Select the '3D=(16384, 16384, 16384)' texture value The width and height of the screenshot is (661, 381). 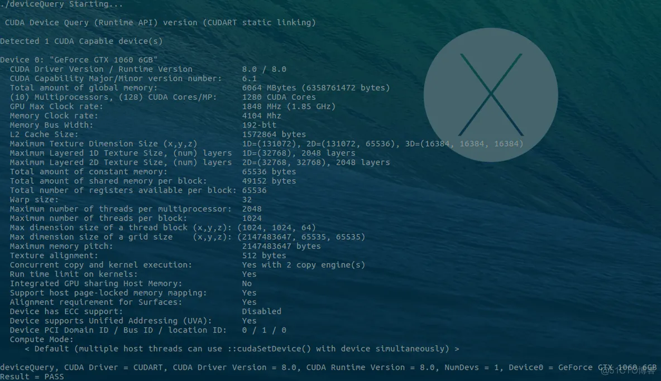coord(464,143)
